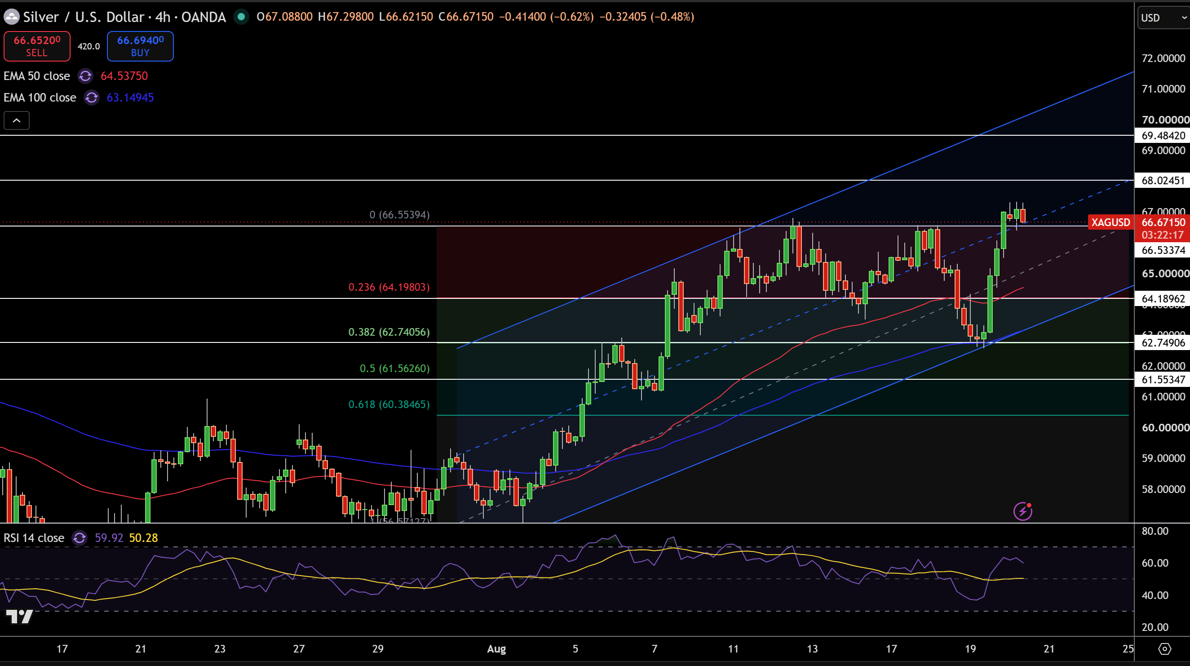Image resolution: width=1190 pixels, height=666 pixels.
Task: Click the Aug date on time axis
Action: [x=496, y=649]
